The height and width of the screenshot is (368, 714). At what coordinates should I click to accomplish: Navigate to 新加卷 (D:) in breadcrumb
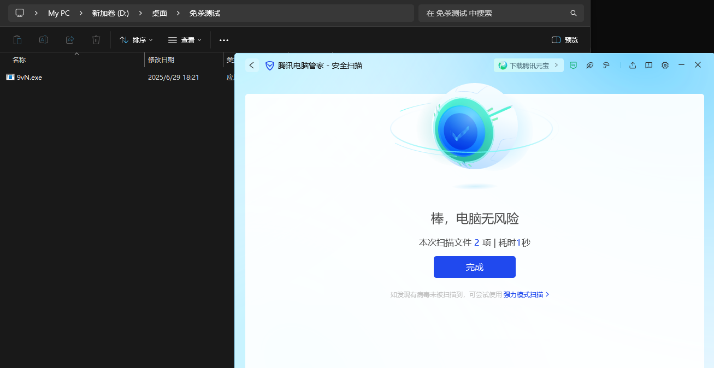tap(110, 13)
